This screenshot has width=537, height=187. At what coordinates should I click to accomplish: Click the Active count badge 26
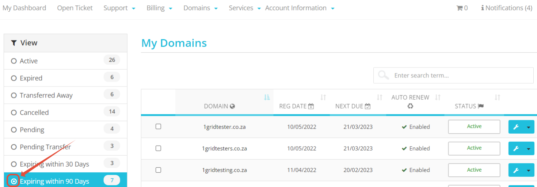[x=112, y=60]
